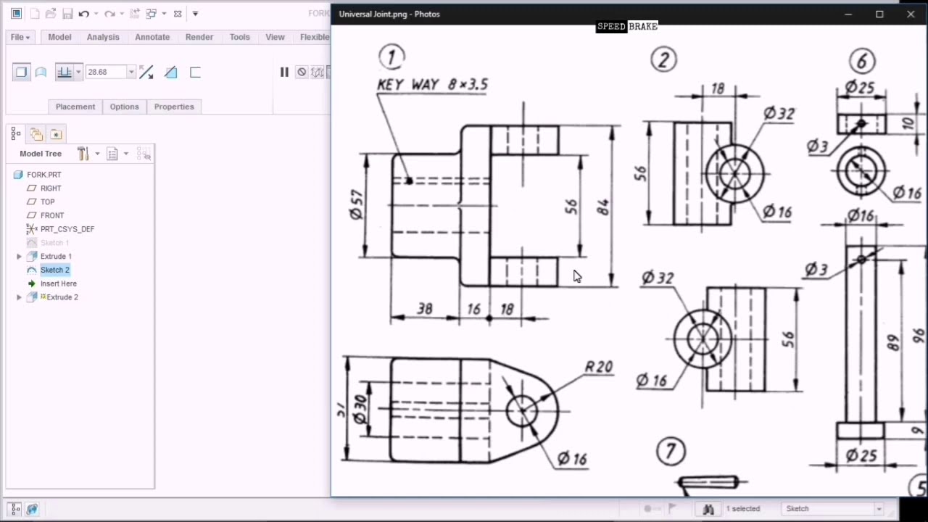Open Model Tree settings hammer icon
928x522 pixels.
pos(83,154)
